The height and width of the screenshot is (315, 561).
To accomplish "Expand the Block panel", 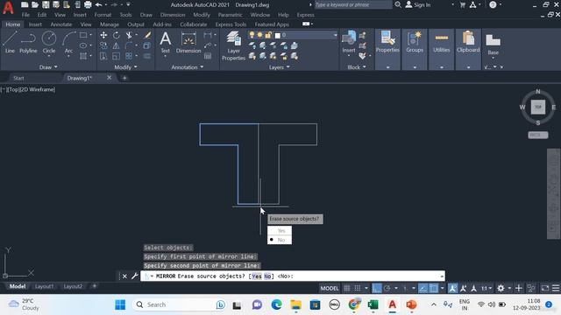I will coord(357,67).
